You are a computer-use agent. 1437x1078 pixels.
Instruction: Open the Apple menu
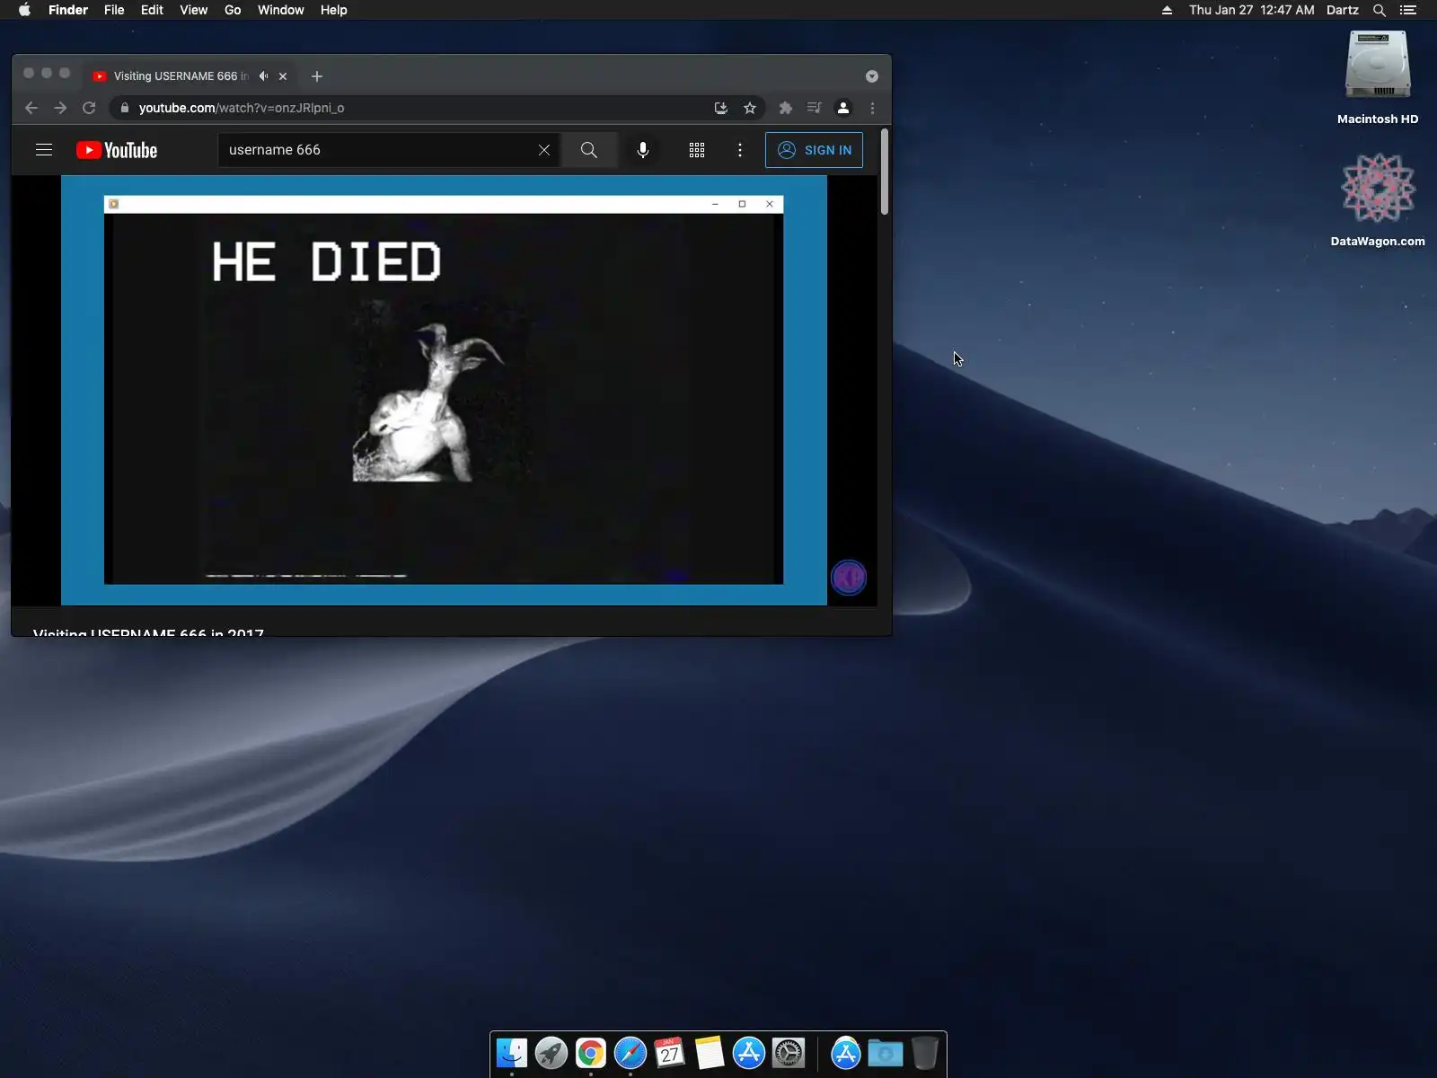point(24,10)
